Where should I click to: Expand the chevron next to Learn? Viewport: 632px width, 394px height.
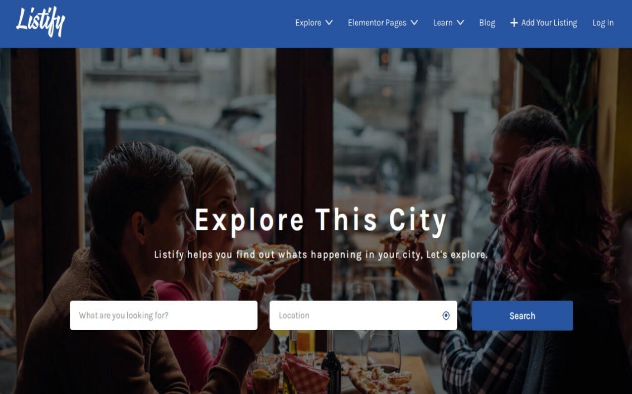(460, 23)
